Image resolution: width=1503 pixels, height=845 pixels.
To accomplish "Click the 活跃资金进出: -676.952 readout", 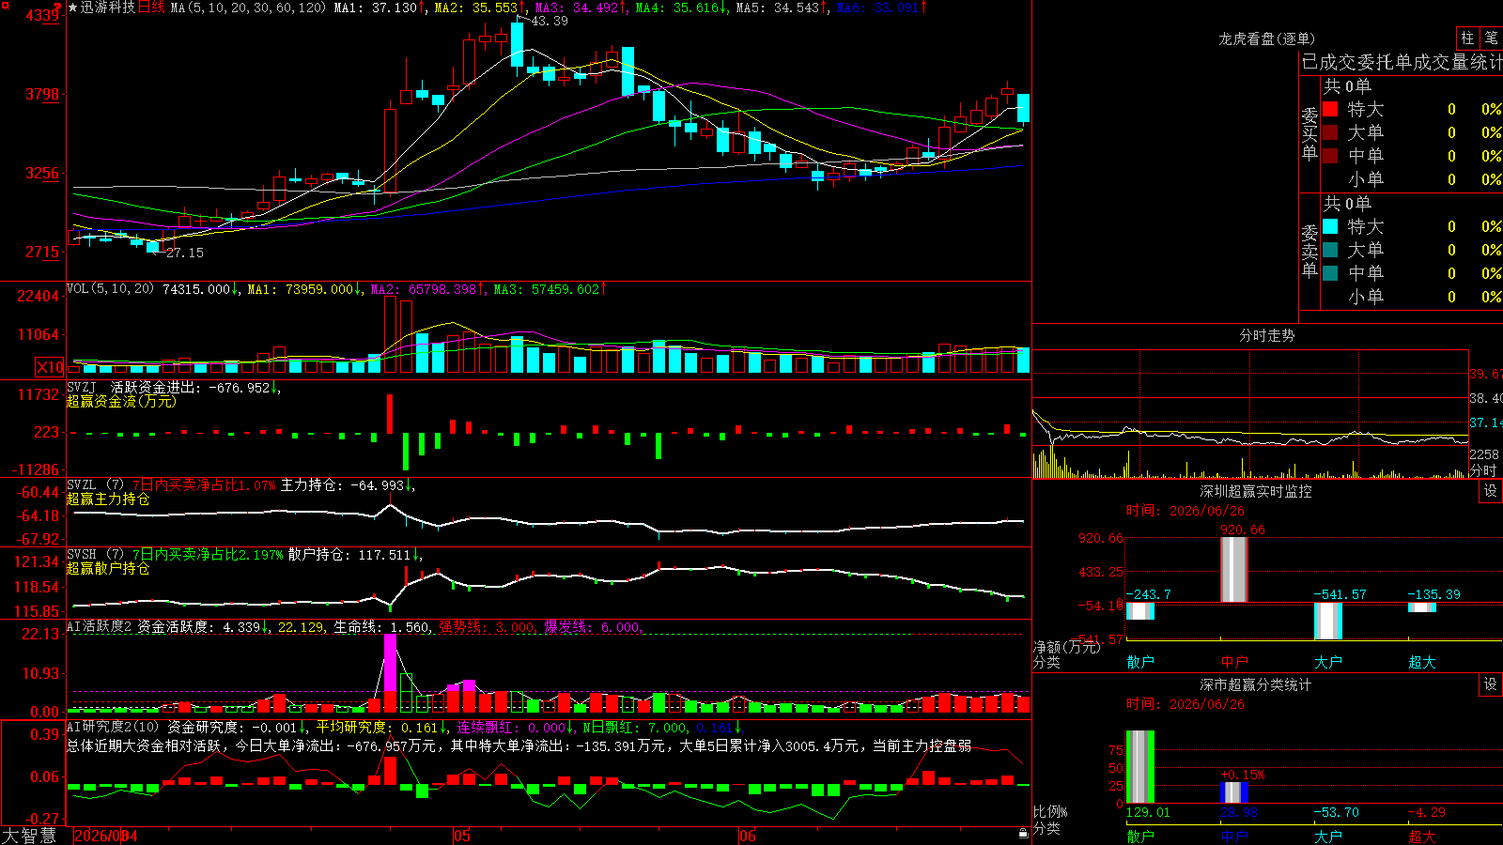I will point(195,388).
